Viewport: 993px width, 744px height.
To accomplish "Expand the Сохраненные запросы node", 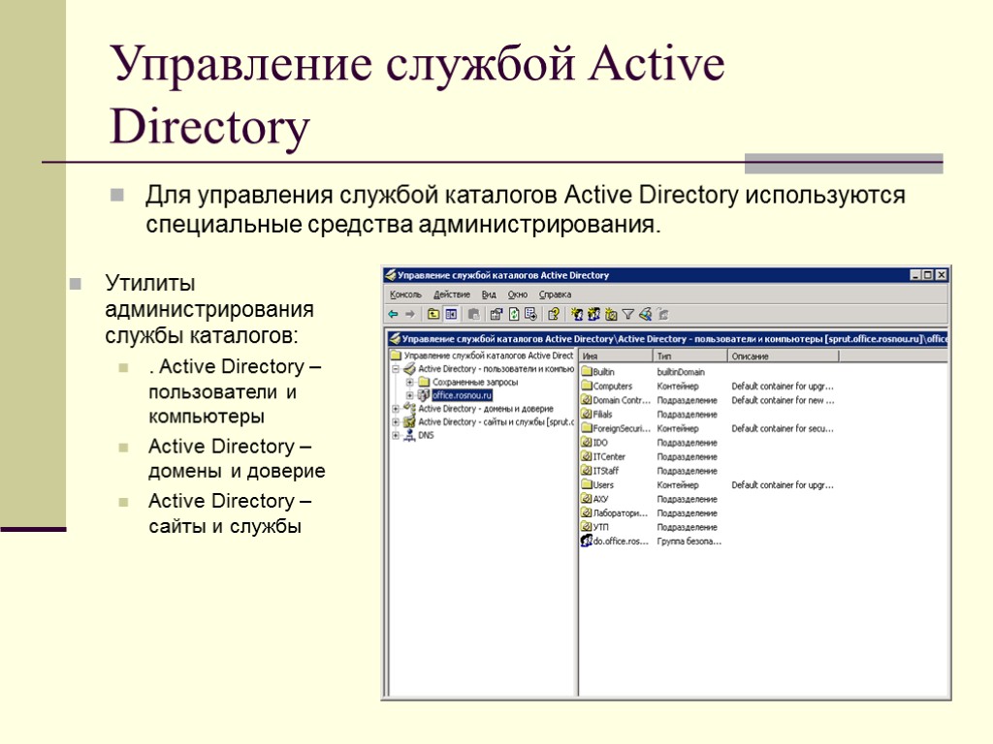I will 410,382.
